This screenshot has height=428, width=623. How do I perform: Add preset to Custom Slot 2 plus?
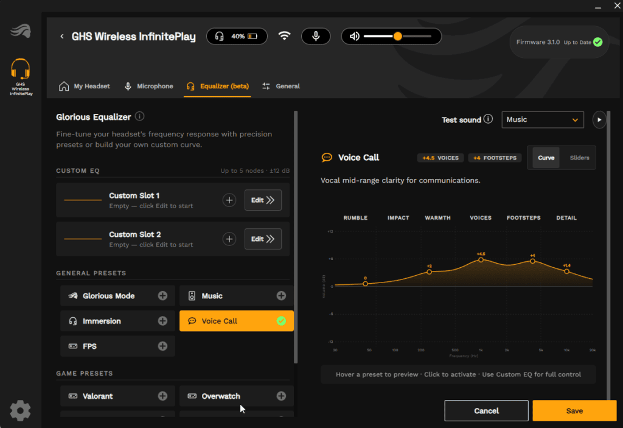coord(229,239)
